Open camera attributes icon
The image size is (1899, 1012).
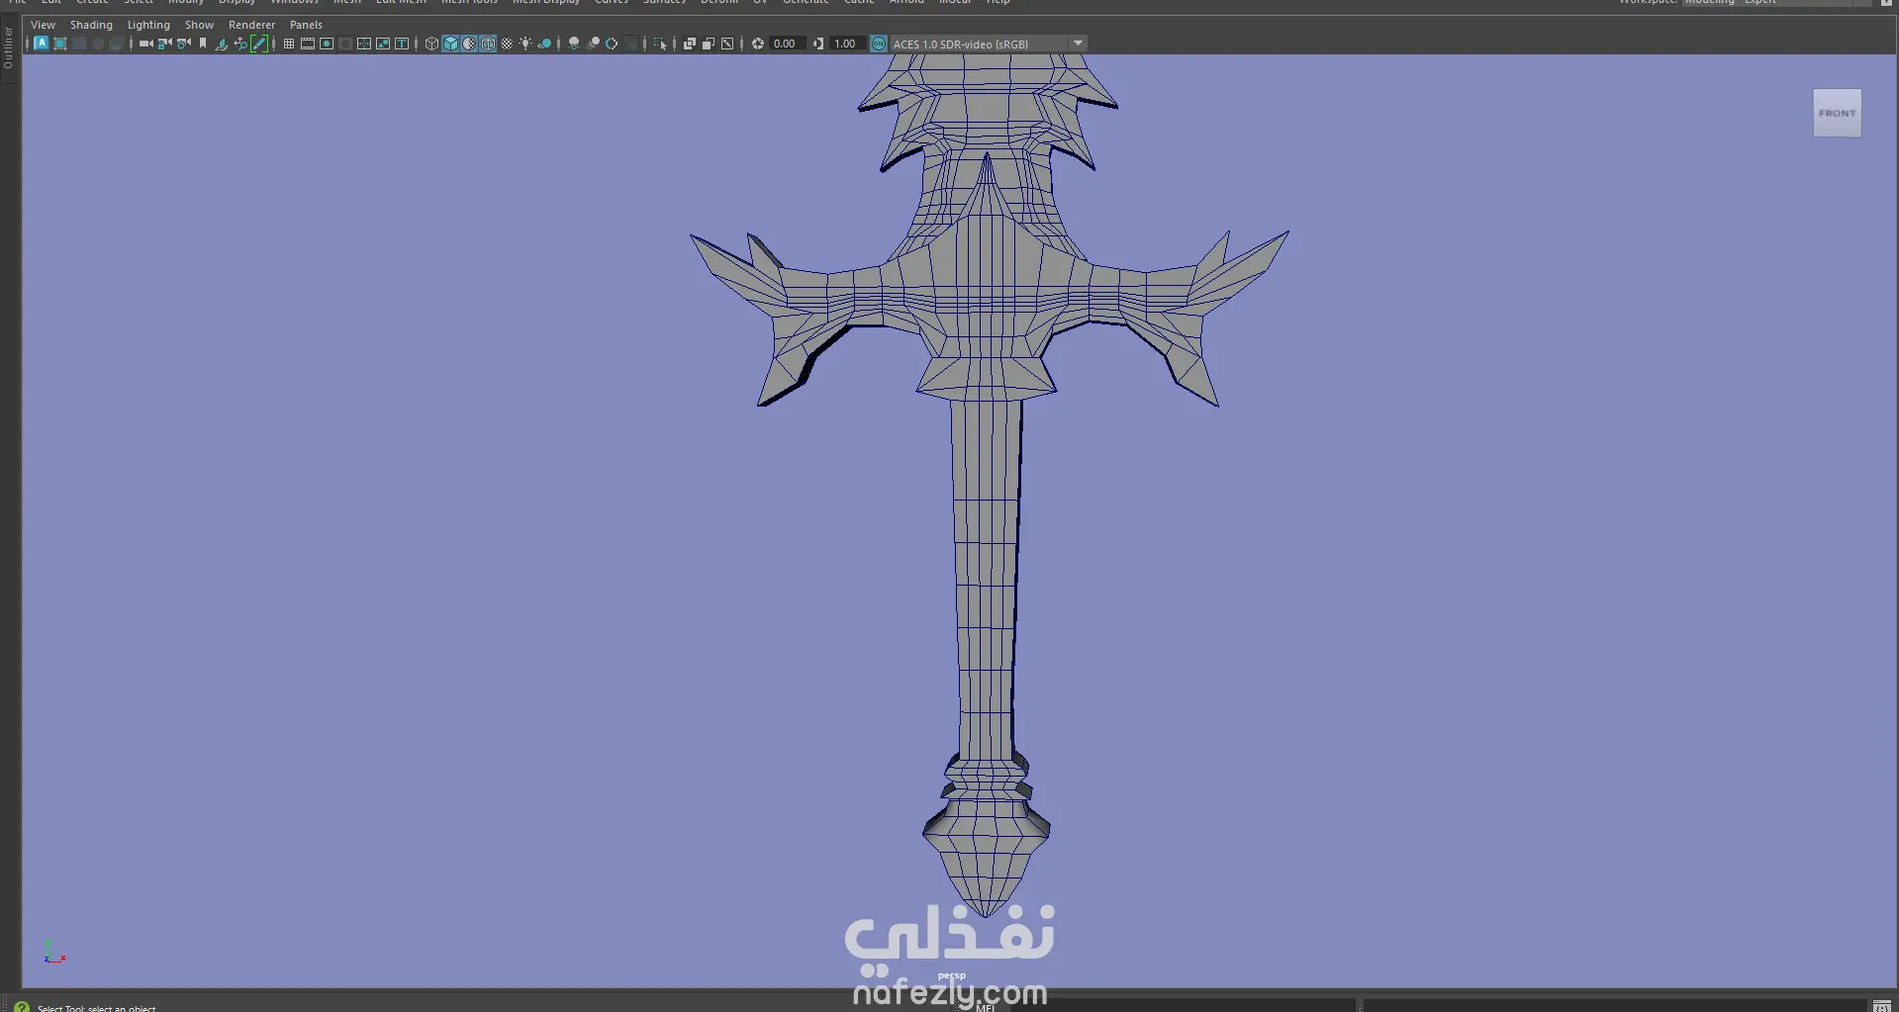point(183,44)
